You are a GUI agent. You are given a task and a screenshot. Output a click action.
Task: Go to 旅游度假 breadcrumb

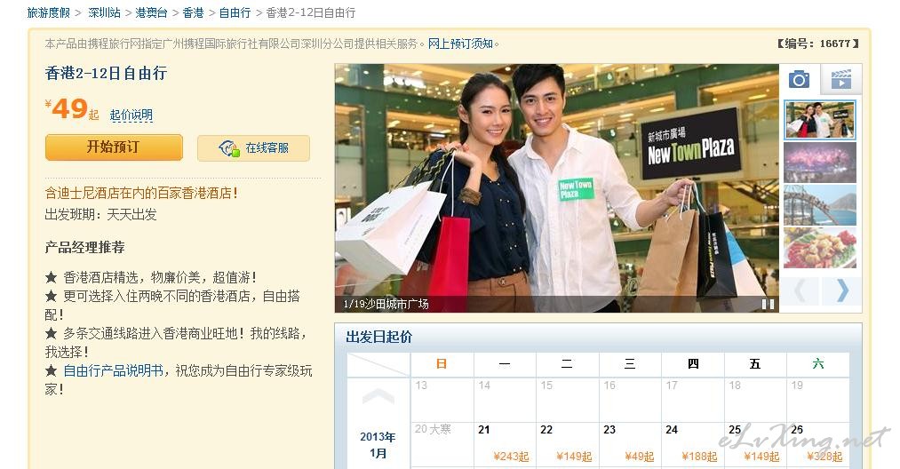pos(49,12)
